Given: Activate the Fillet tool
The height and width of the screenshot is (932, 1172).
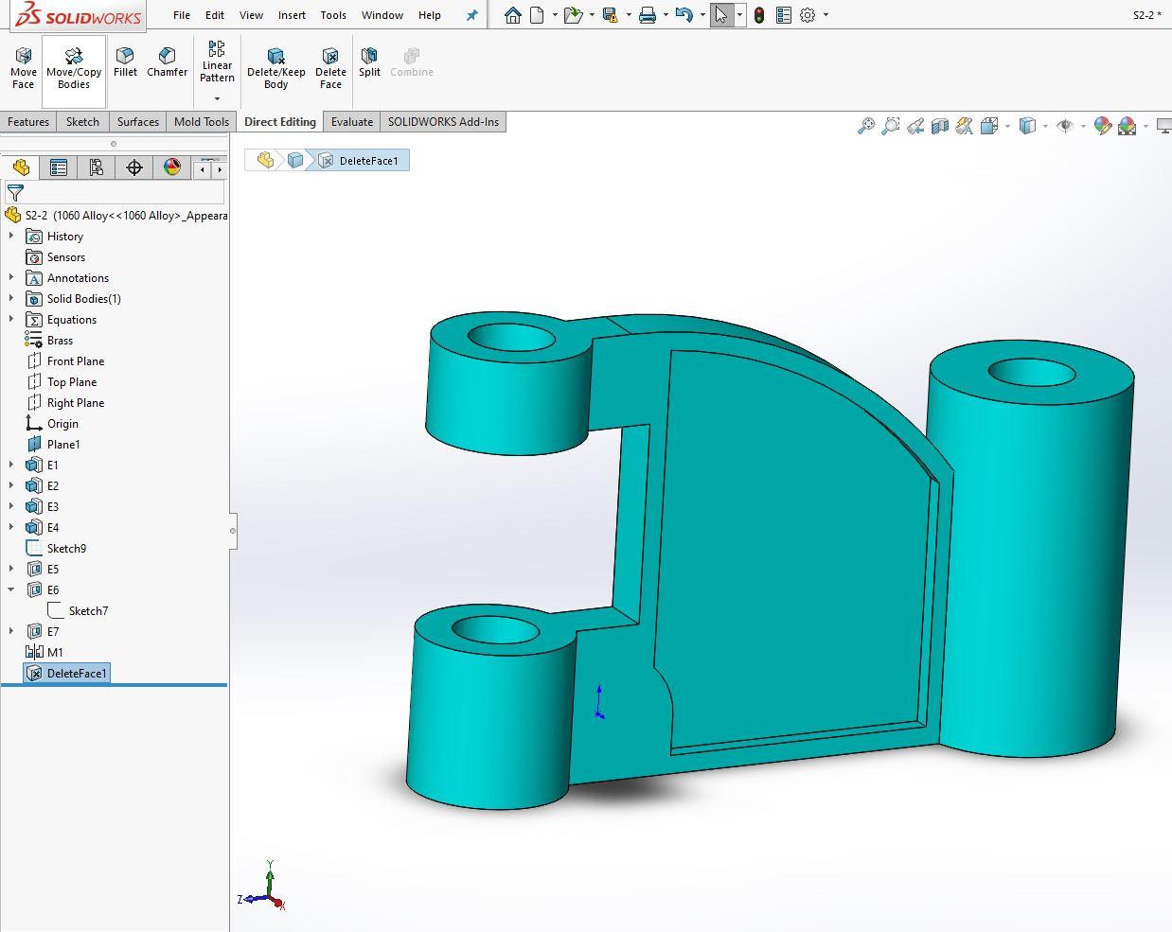Looking at the screenshot, I should tap(125, 62).
